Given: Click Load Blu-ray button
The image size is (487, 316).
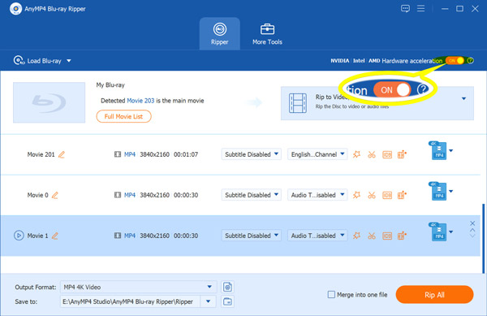Looking at the screenshot, I should pos(37,61).
